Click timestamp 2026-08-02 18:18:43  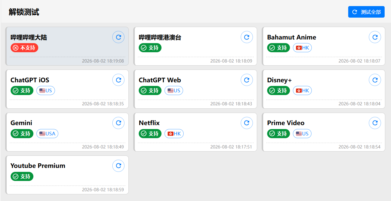[x=231, y=104]
